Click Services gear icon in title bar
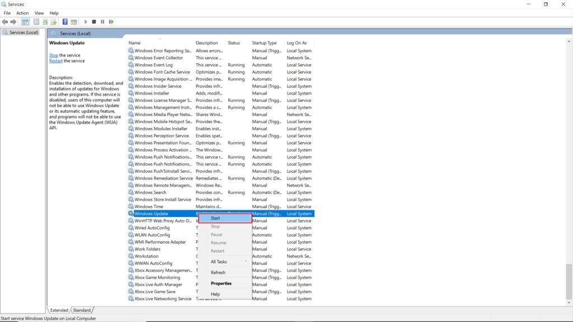Viewport: 573px width, 322px height. point(4,4)
